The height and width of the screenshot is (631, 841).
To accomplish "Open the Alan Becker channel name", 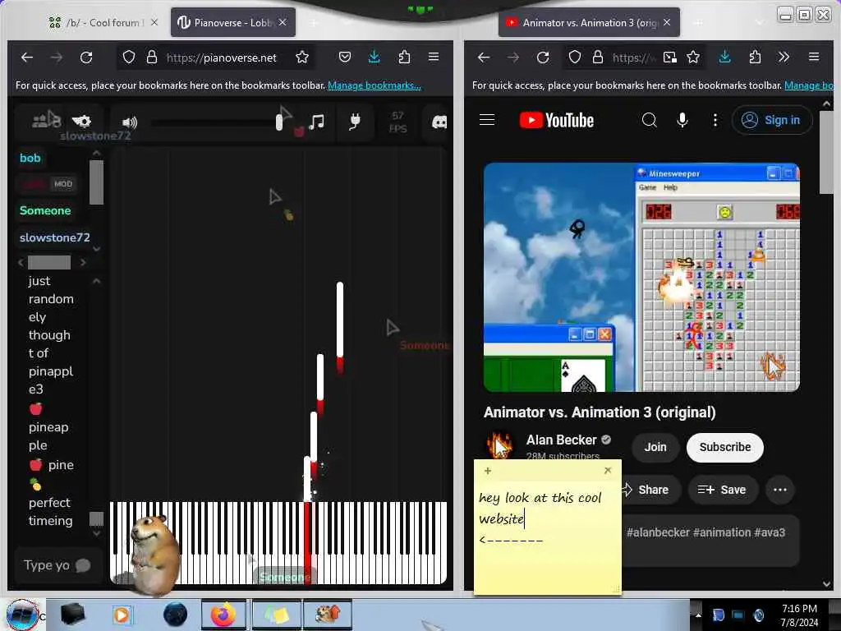I will 561,440.
